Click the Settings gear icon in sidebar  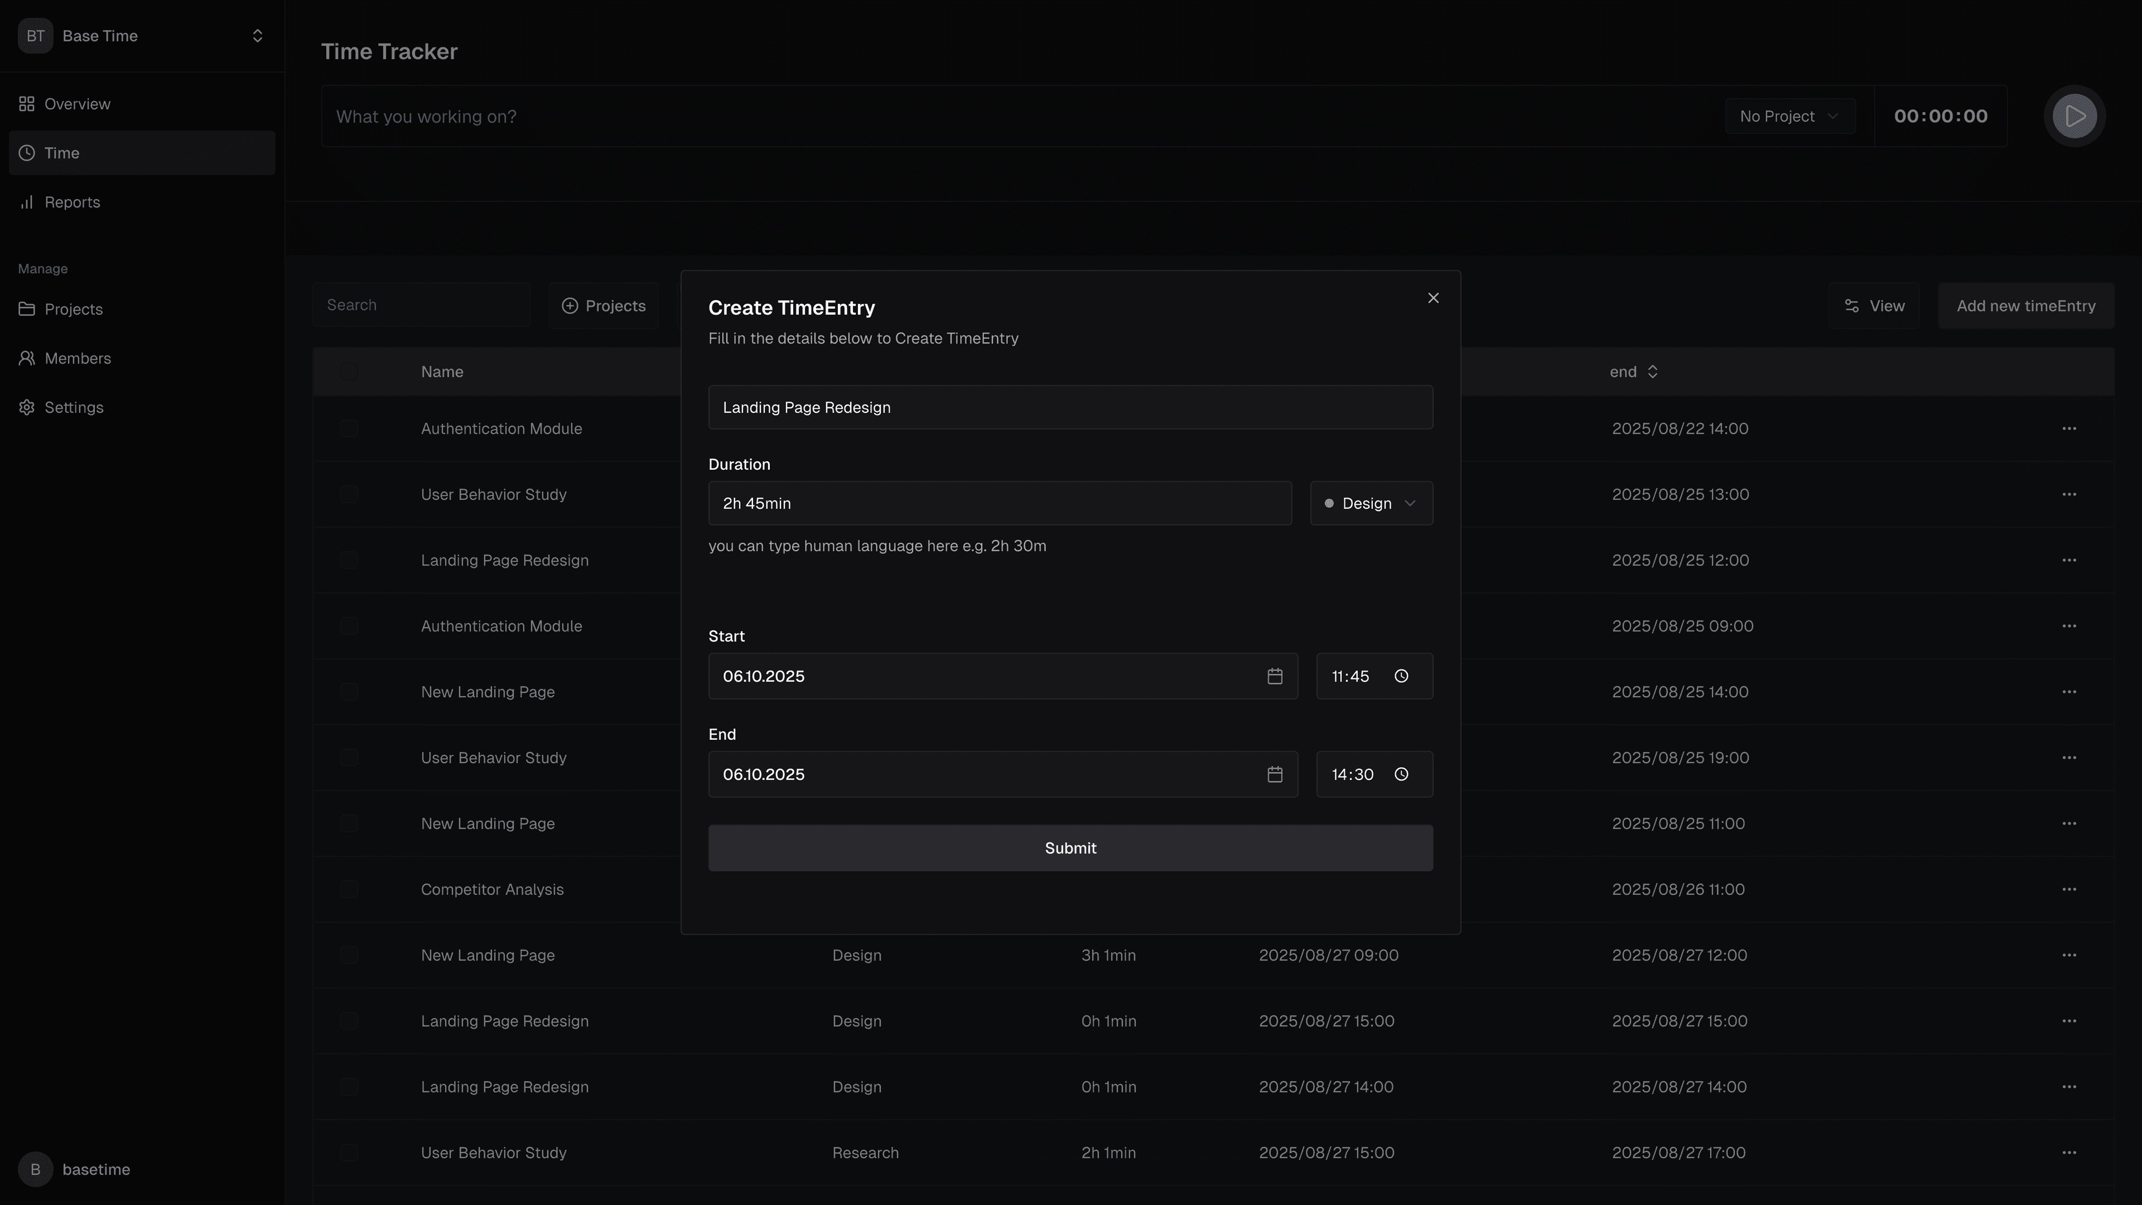[27, 407]
